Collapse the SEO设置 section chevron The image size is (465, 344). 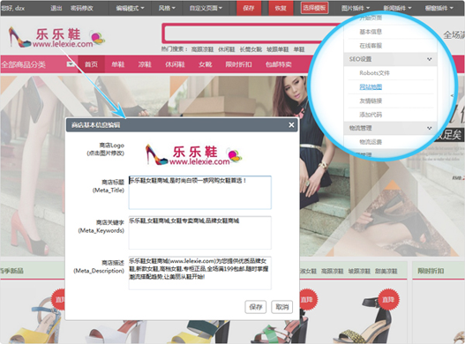429,59
